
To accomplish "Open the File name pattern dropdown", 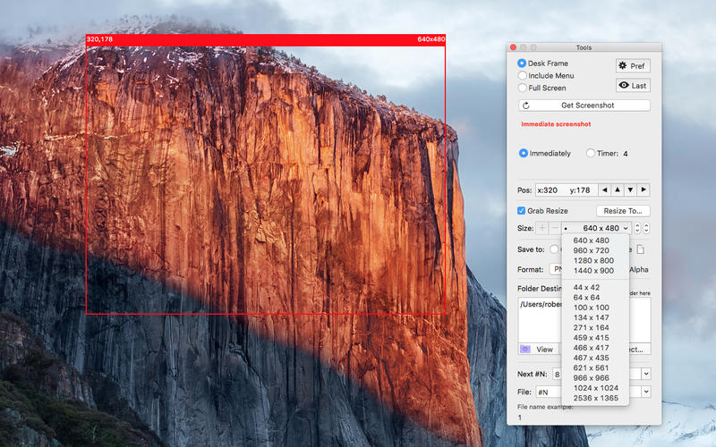I will [x=645, y=392].
